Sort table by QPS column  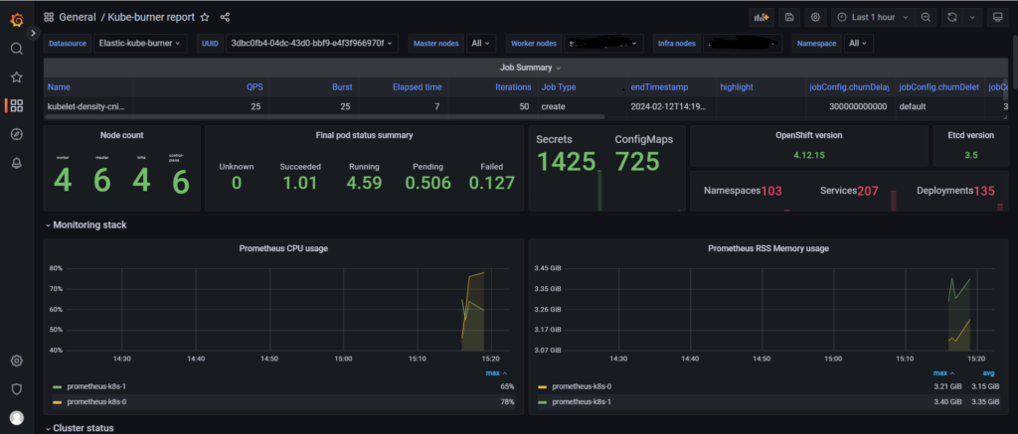[x=254, y=87]
